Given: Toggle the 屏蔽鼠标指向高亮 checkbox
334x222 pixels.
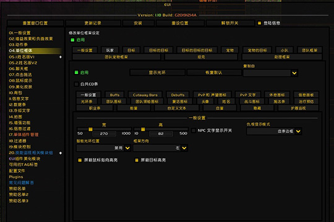Looking at the screenshot, I should pos(80,160).
